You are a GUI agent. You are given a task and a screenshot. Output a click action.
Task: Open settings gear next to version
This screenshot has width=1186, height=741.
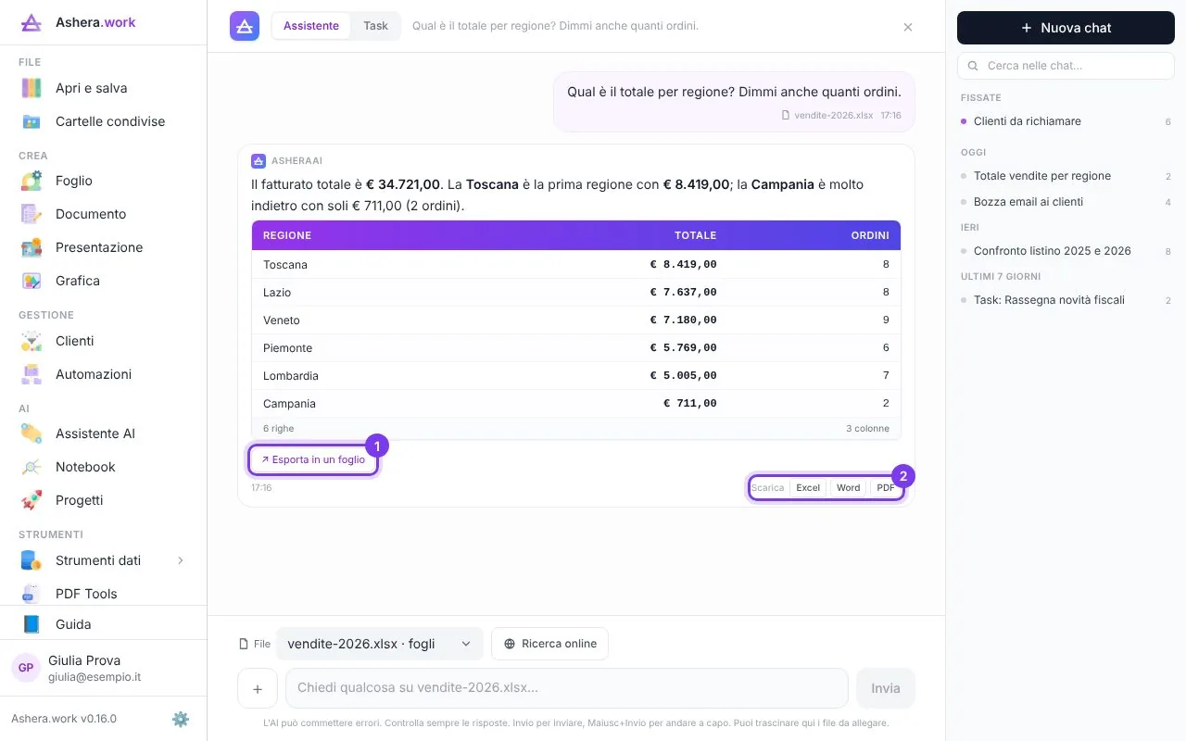coord(181,719)
